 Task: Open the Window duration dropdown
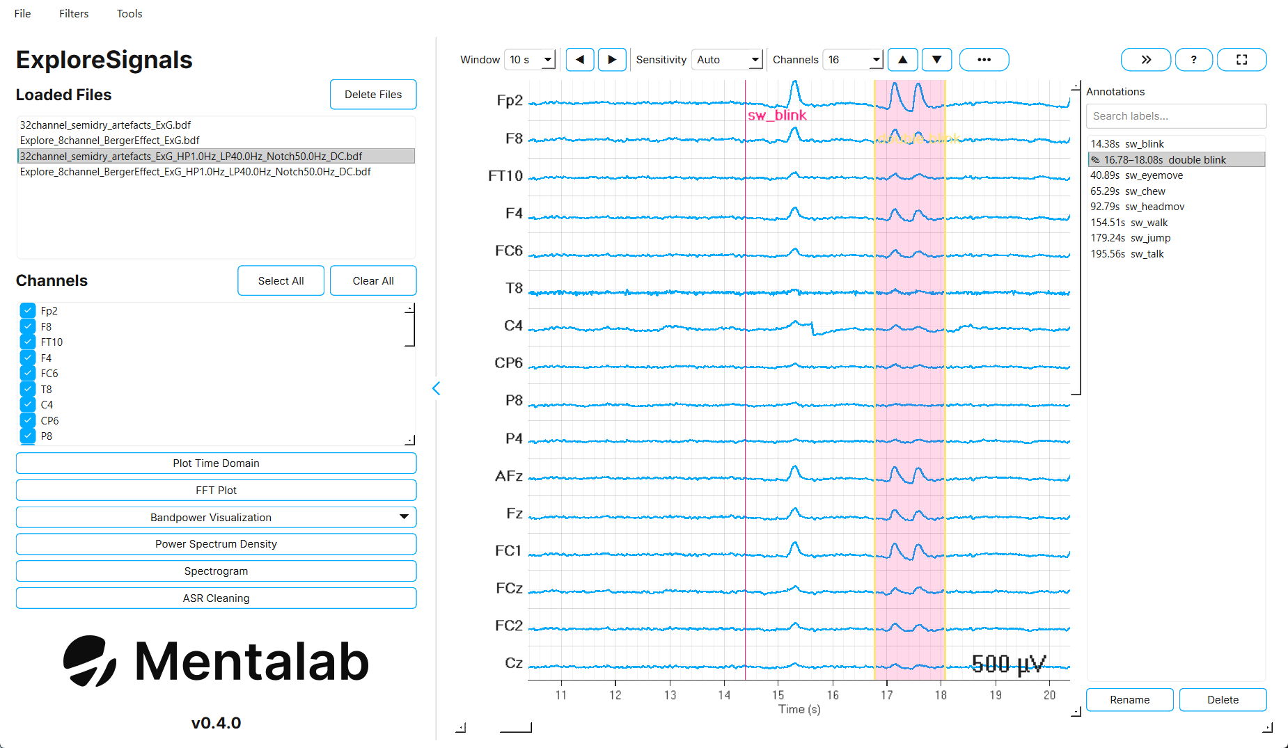tap(530, 60)
